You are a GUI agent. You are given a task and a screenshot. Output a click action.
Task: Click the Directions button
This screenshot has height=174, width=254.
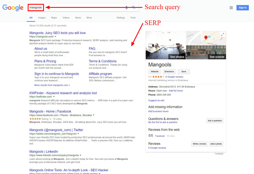(x=169, y=72)
